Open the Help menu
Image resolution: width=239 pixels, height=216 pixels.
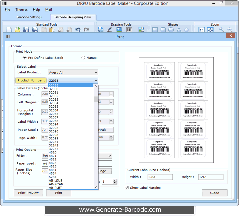point(36,10)
